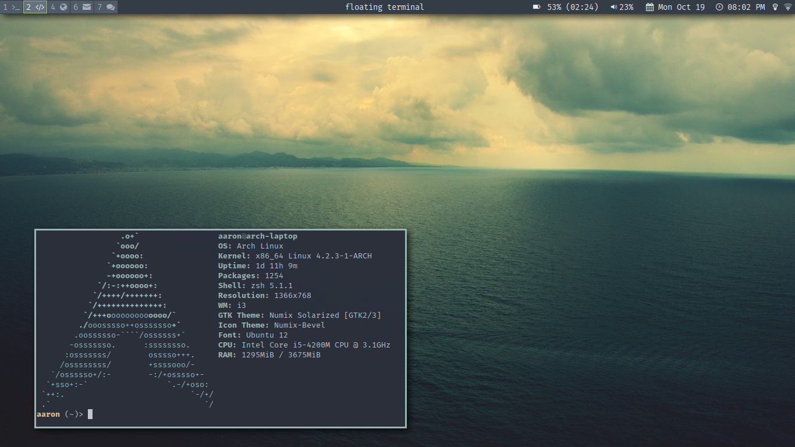Click the "Icon Theme: Numix-Bevel" line
This screenshot has height=447, width=795.
272,325
